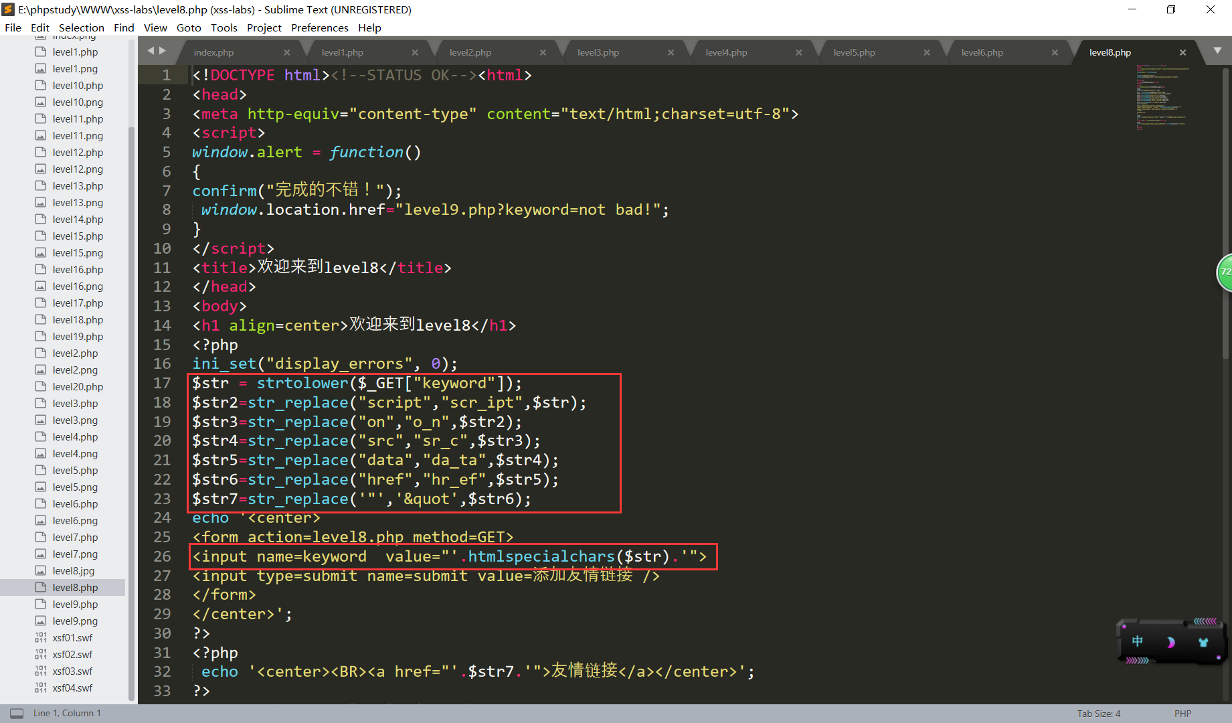Open level2.php in the sidebar
Screen dimensions: 1232x723
pyautogui.click(x=75, y=353)
